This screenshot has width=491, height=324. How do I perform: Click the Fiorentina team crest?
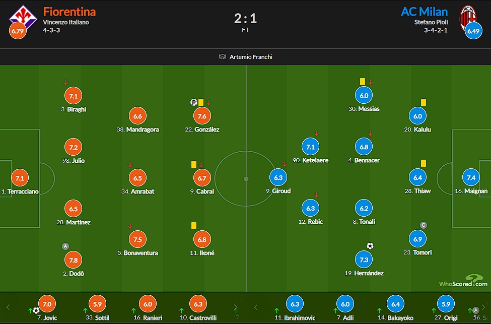pyautogui.click(x=23, y=17)
